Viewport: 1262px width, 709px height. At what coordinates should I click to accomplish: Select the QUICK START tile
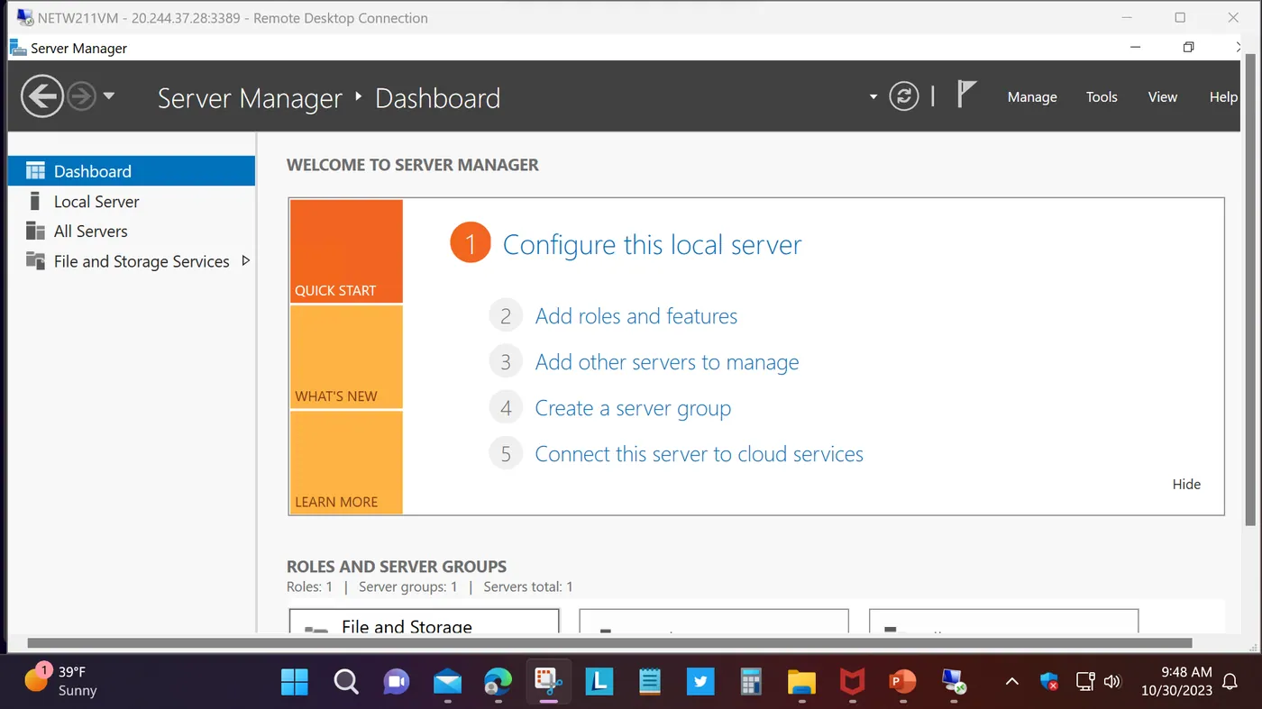346,251
